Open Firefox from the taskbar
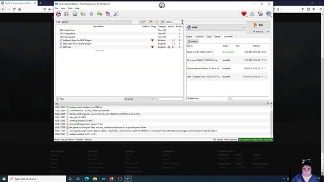Viewport: 324px width, 182px height. [x=111, y=178]
